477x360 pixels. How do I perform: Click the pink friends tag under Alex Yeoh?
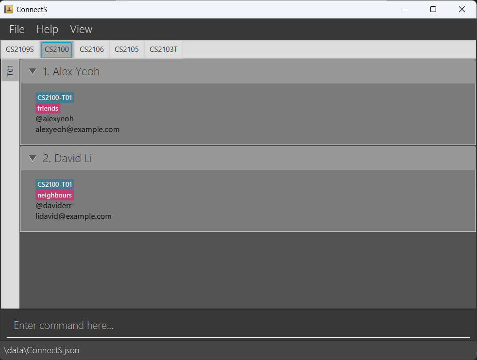click(x=48, y=108)
